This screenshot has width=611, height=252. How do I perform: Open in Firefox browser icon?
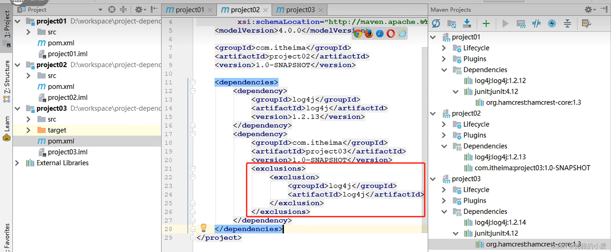point(369,33)
